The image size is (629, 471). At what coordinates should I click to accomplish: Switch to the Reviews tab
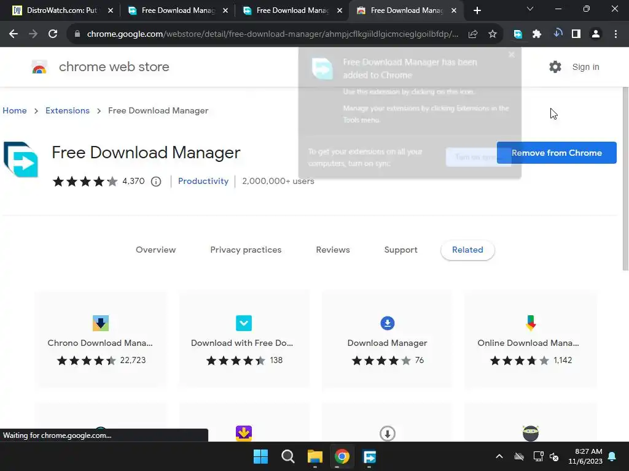click(333, 250)
